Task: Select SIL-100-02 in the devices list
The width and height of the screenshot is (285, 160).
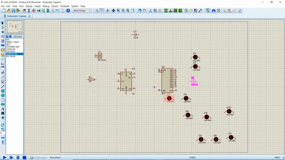Action: [x=11, y=56]
